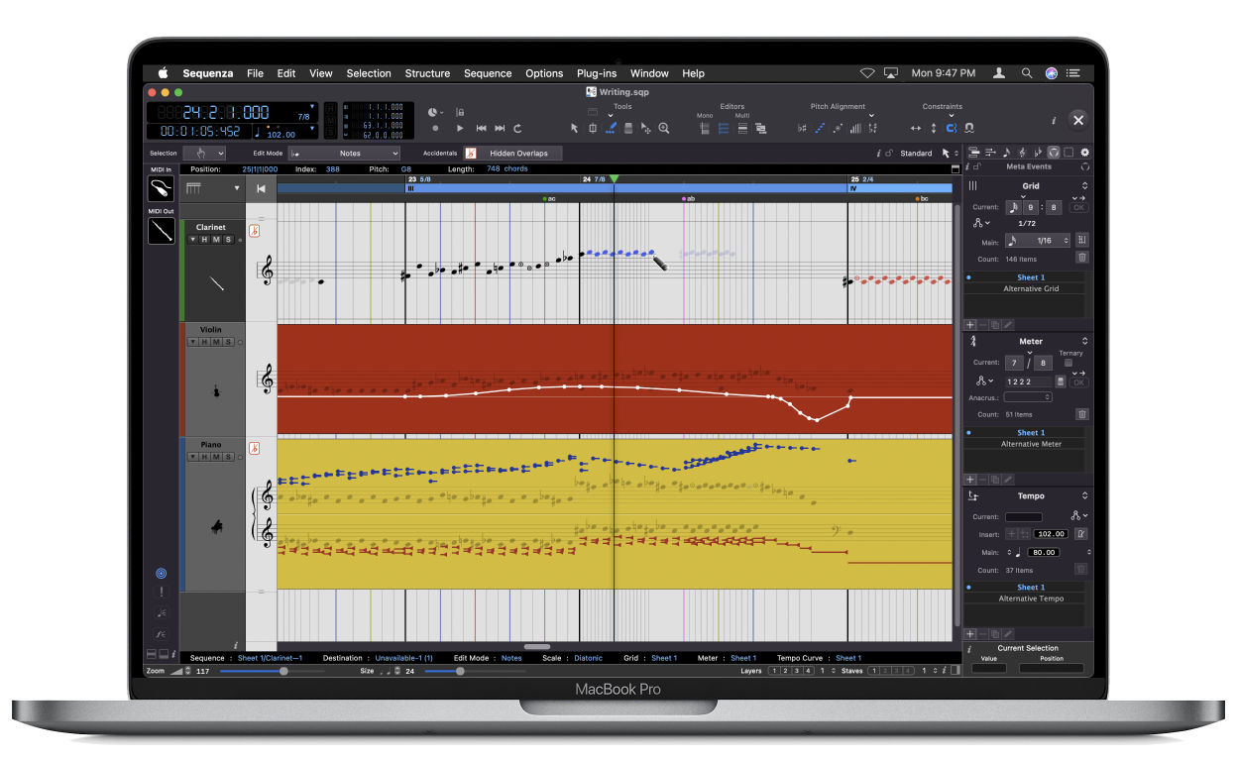Pick the eraser tool in Tools

628,128
